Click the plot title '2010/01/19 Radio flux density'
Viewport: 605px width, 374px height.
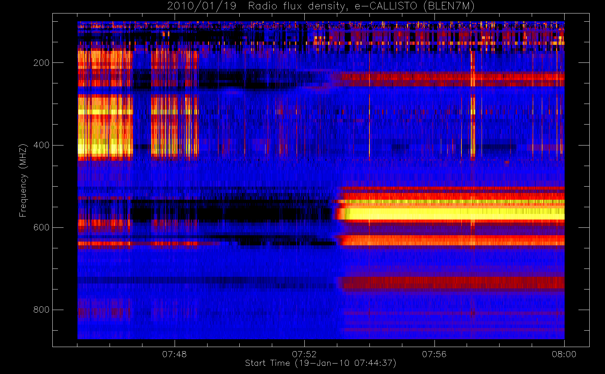pos(320,6)
